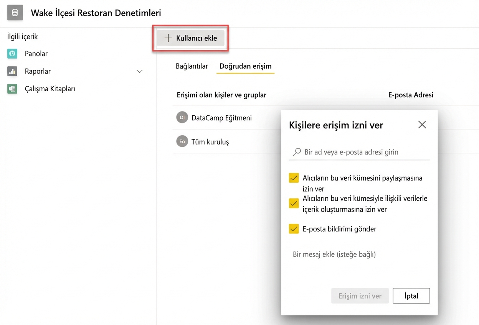
Task: Toggle the E-posta bildirimi gönder checkbox
Action: (294, 229)
